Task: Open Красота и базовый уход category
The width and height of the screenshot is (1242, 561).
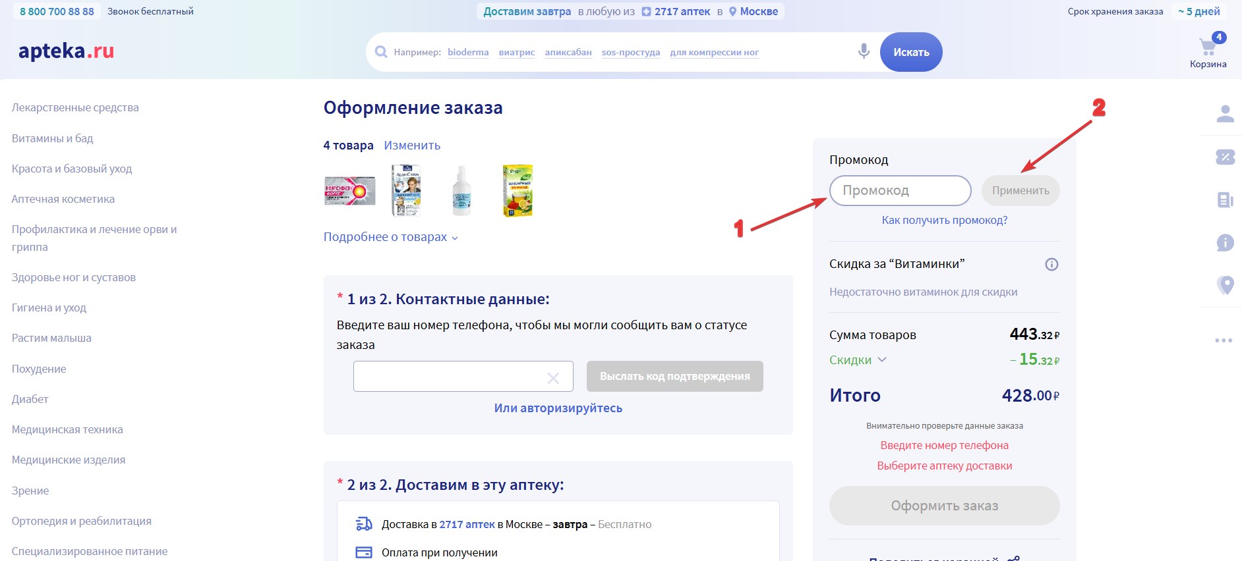Action: [72, 169]
